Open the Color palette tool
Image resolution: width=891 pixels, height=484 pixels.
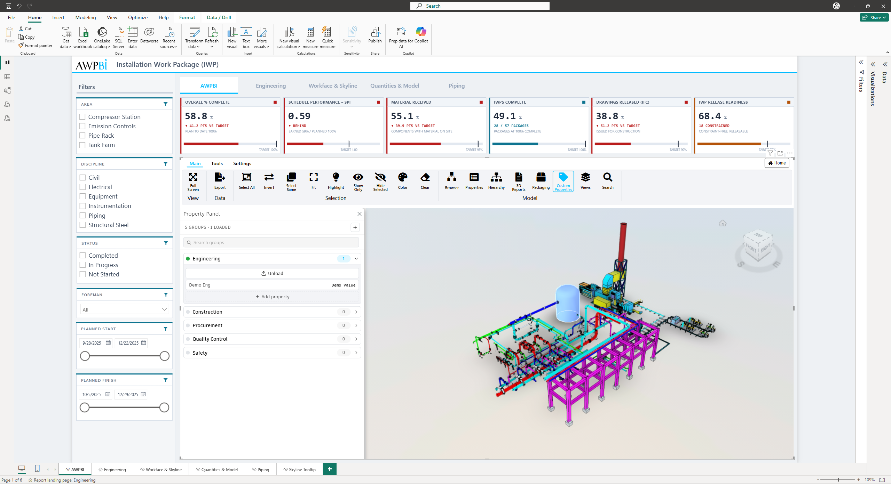point(402,181)
